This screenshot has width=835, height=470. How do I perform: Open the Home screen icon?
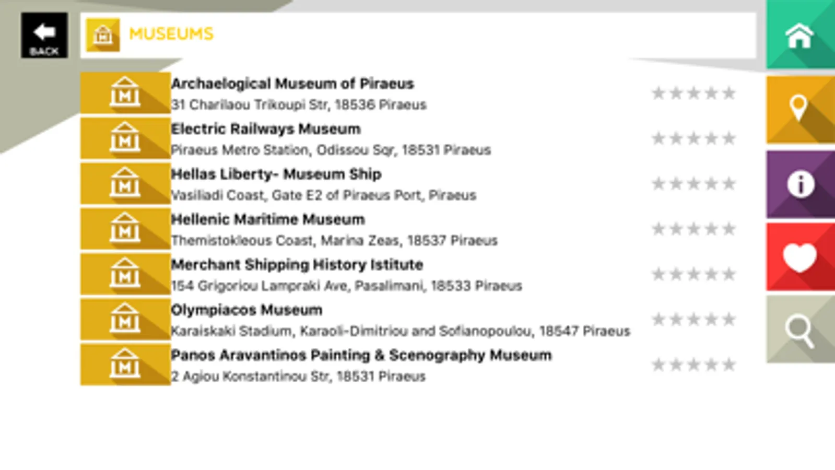[x=799, y=36]
